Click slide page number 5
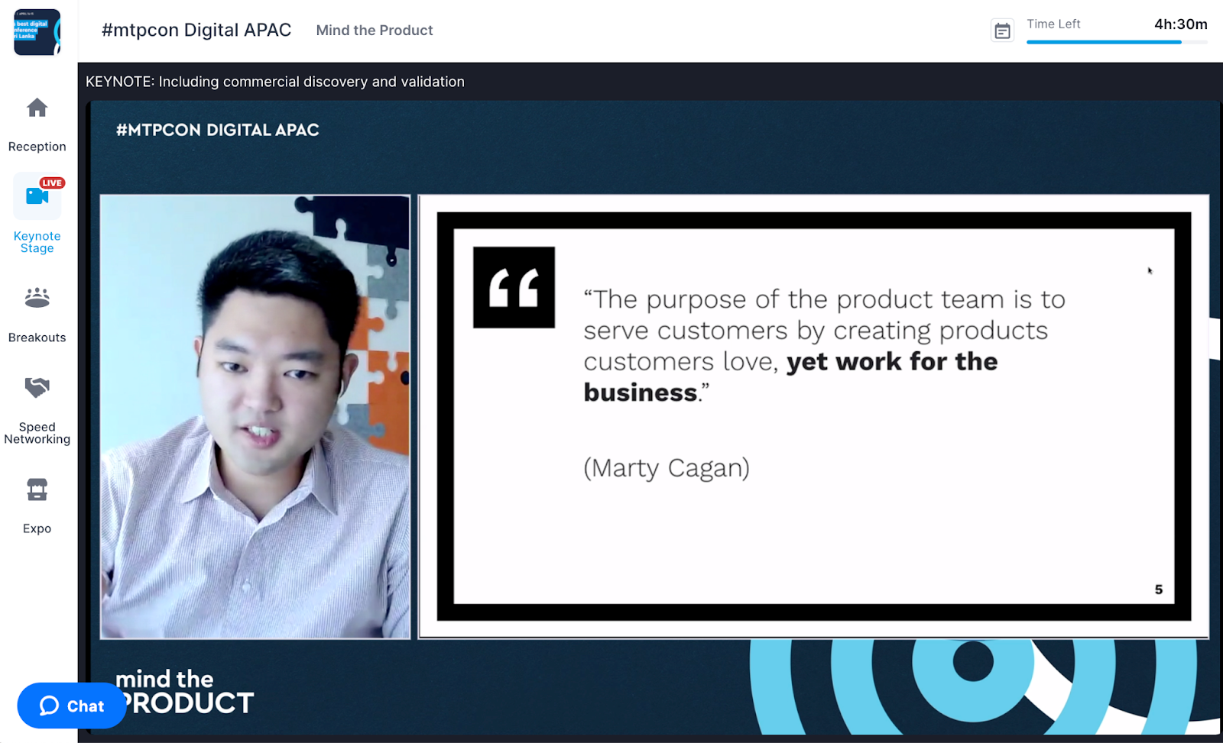Image resolution: width=1223 pixels, height=743 pixels. click(x=1159, y=590)
